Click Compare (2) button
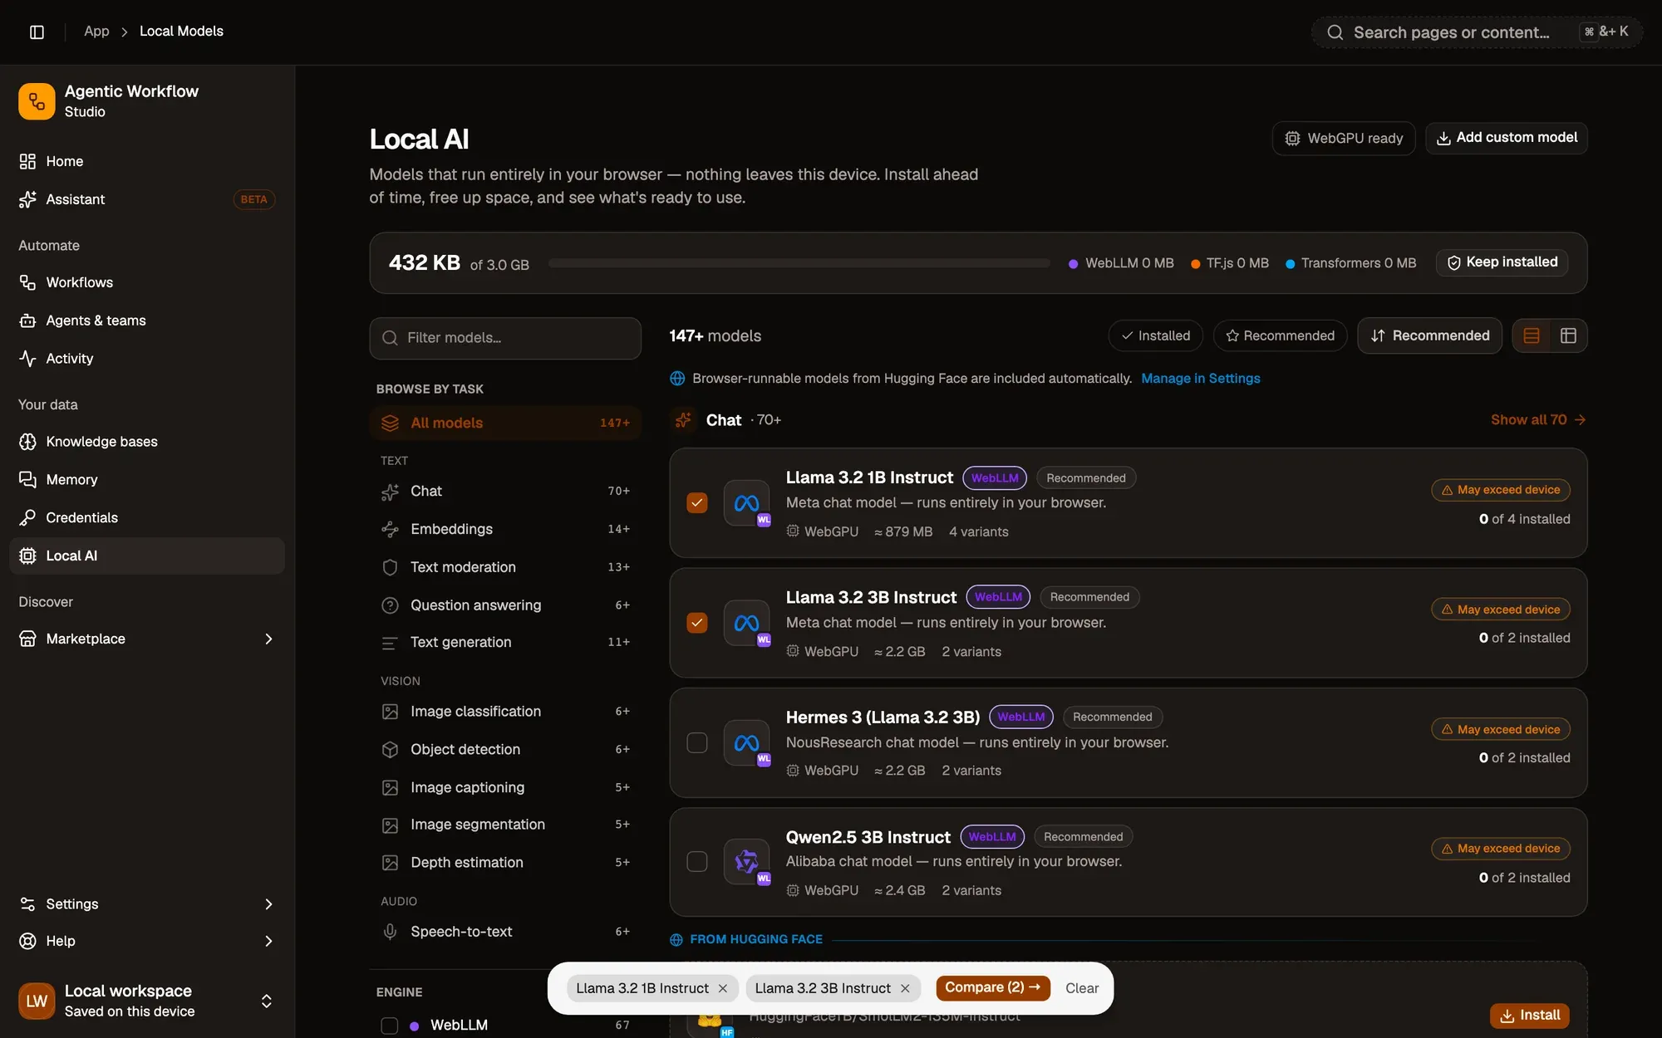This screenshot has height=1038, width=1662. 992,988
